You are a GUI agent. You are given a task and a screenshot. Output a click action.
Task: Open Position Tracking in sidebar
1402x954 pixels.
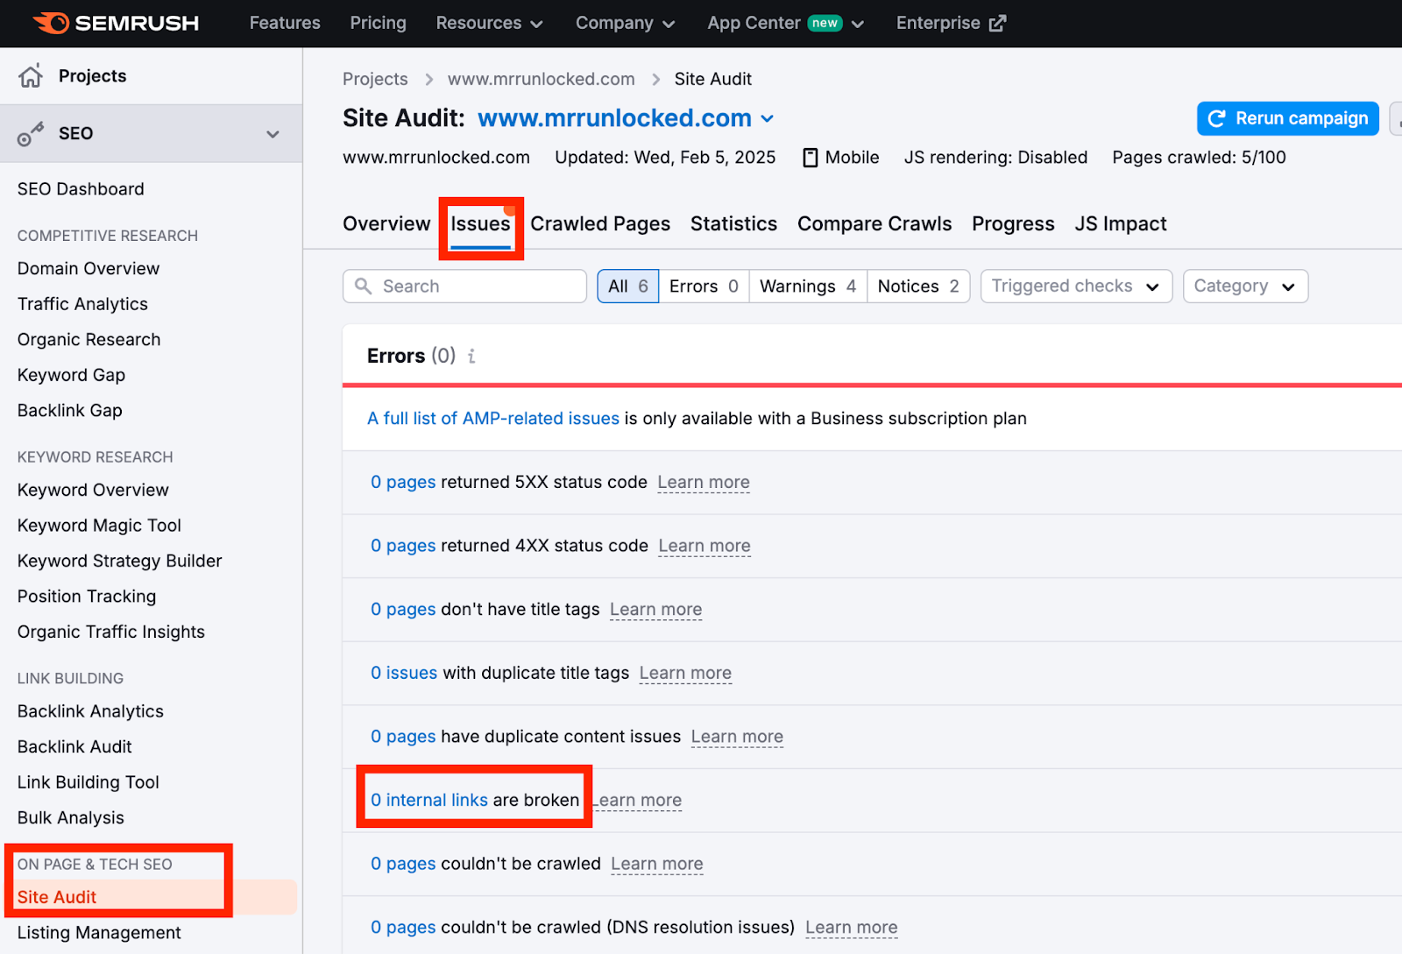(87, 597)
